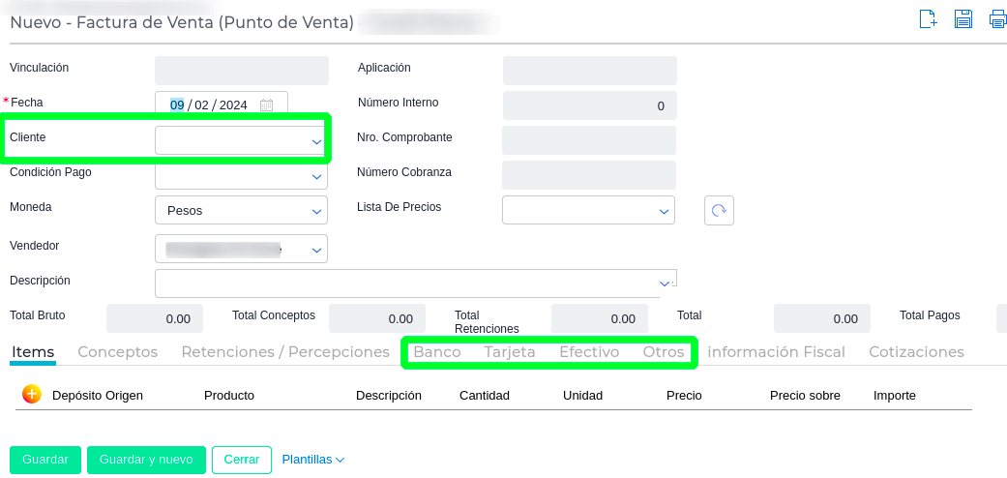Click the print icon
Viewport: 1007px width, 478px height.
(x=997, y=18)
